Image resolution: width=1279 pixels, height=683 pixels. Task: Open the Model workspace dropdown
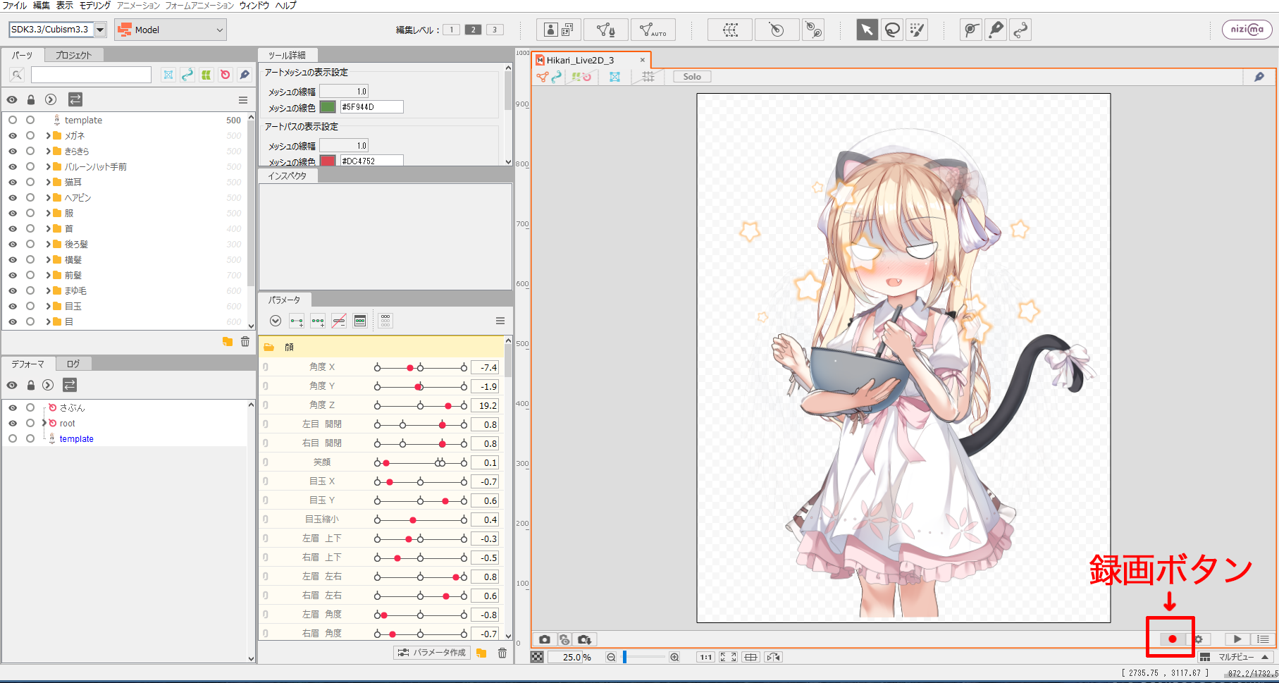click(x=171, y=30)
